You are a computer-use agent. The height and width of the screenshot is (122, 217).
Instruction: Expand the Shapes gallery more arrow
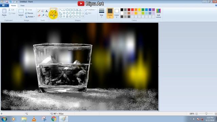point(83,16)
